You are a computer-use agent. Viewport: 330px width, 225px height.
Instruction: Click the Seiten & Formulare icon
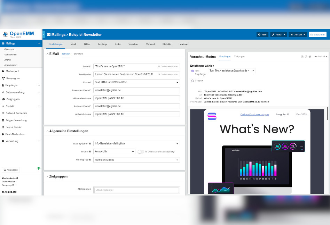(3, 113)
